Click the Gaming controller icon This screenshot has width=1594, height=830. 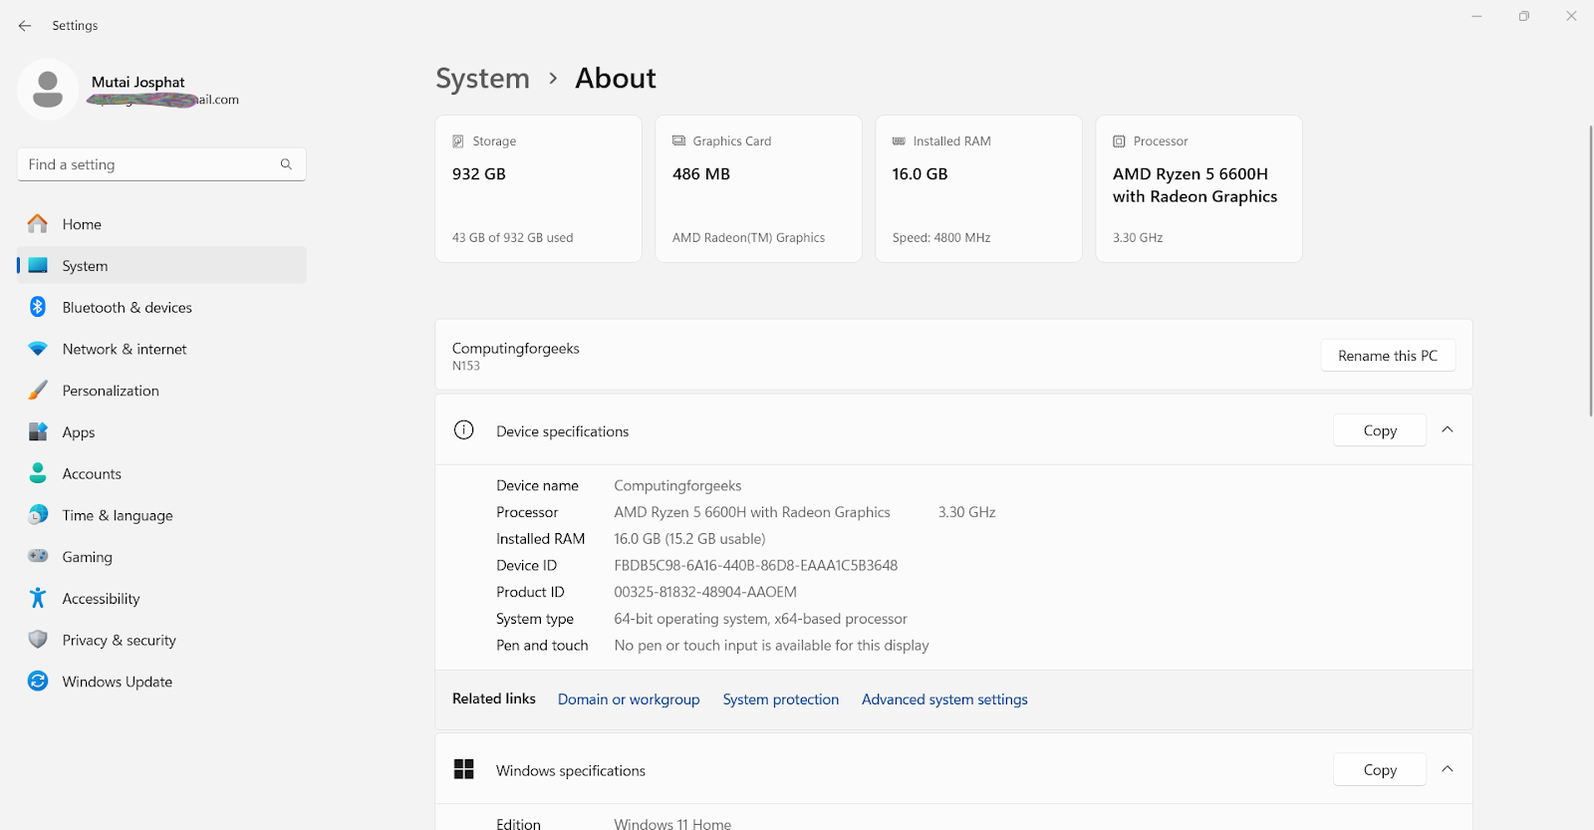coord(38,556)
